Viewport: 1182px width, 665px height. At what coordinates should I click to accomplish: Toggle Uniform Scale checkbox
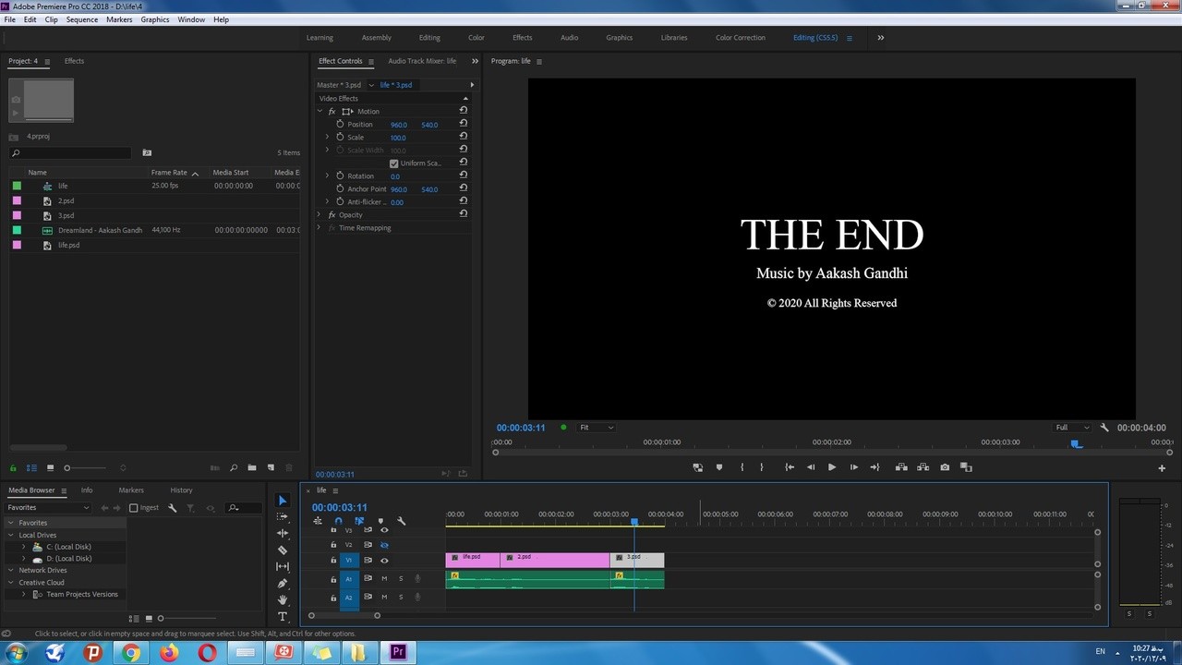pos(394,163)
